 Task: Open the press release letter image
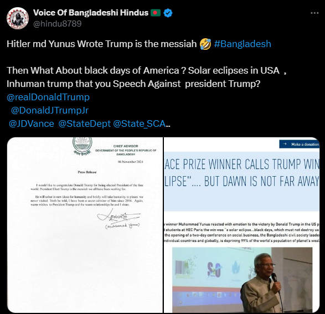coord(85,225)
